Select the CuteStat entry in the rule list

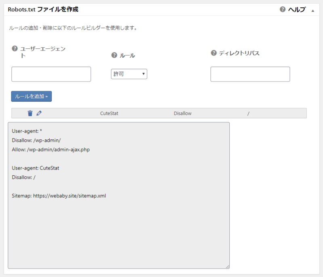coord(109,113)
